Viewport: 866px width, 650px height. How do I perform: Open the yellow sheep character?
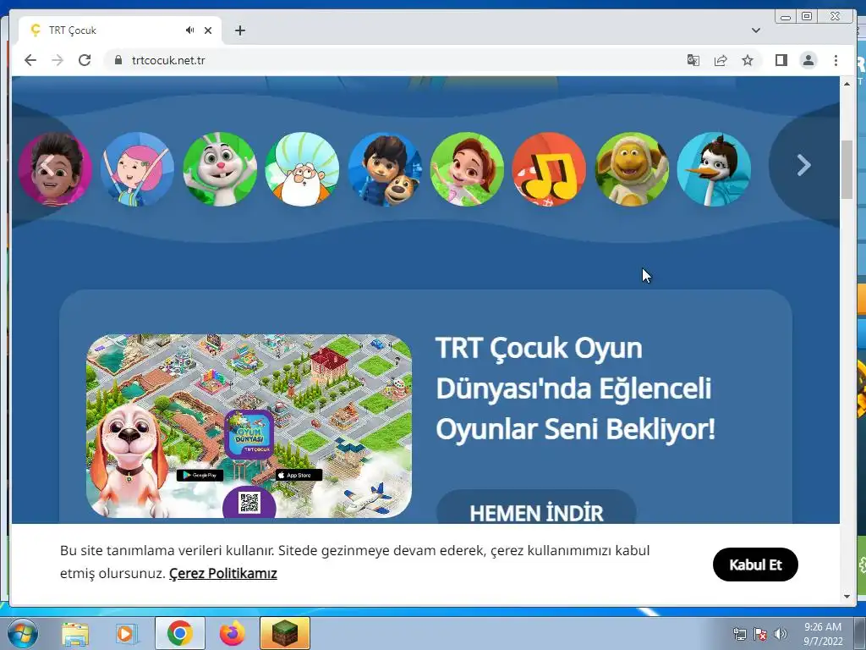coord(632,169)
